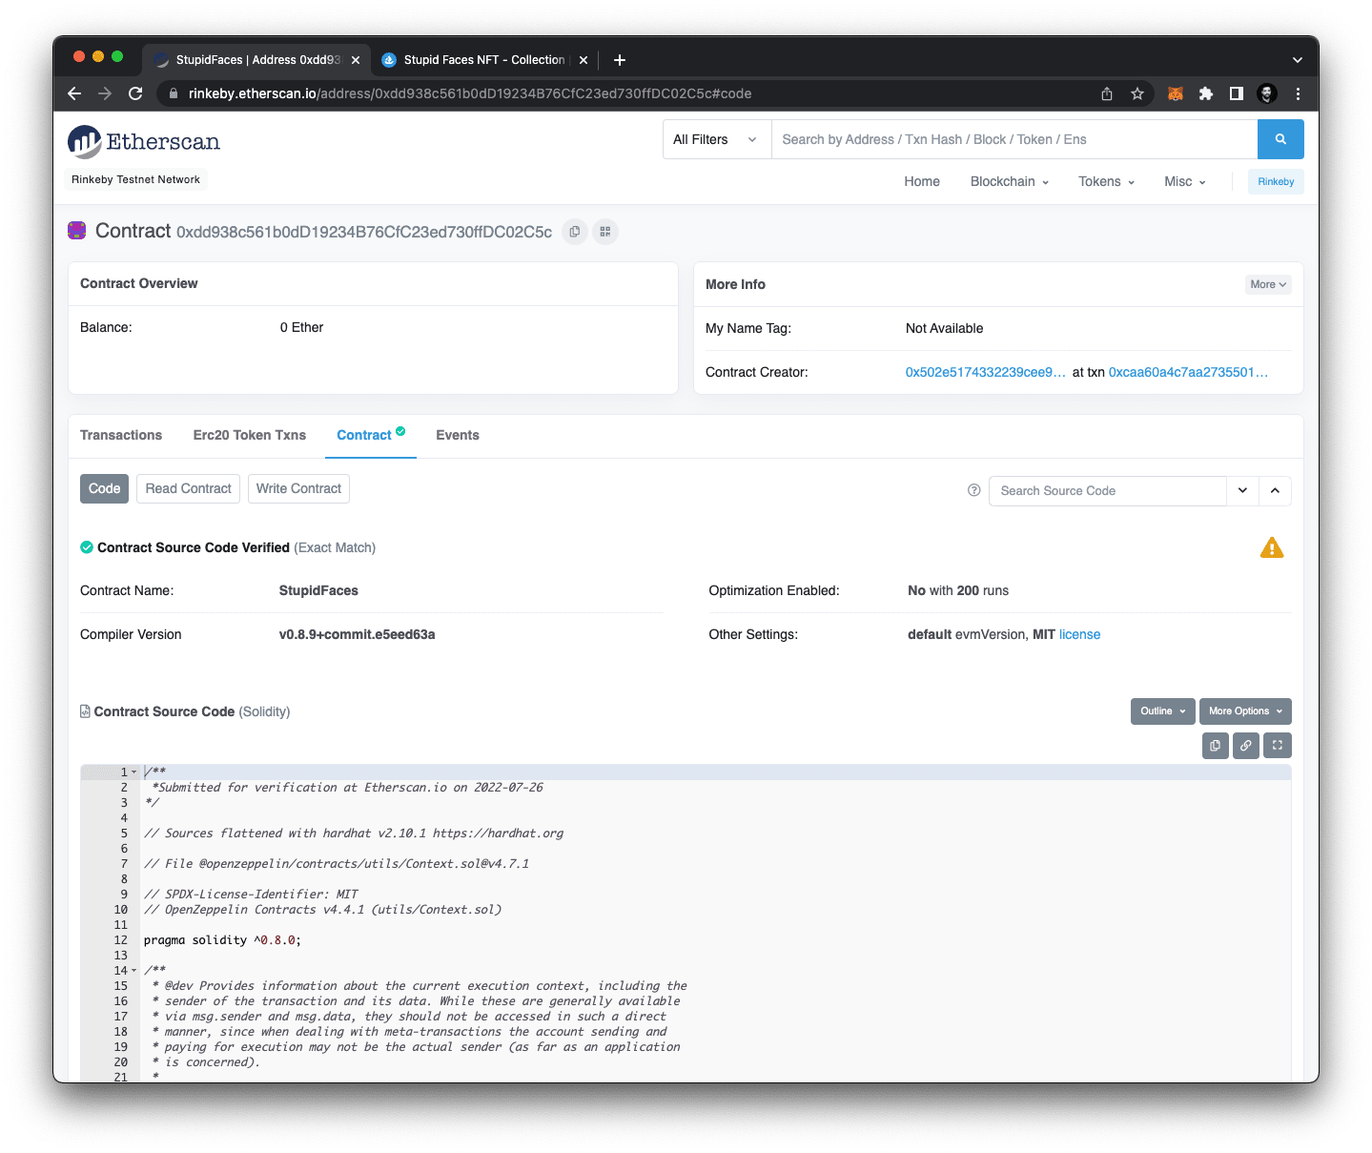The image size is (1372, 1153).
Task: Click the contract name StupidFaces
Action: pyautogui.click(x=318, y=590)
